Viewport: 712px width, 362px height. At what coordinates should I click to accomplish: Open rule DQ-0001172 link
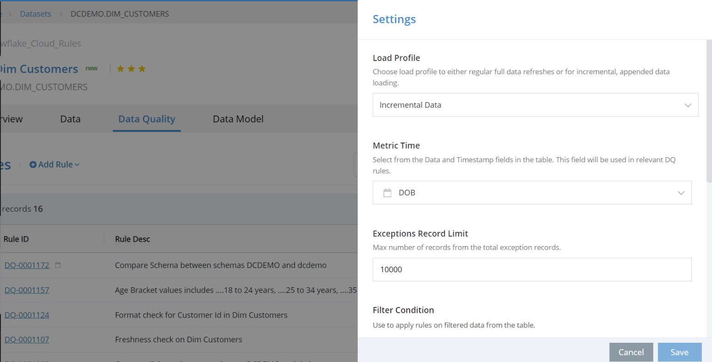(x=27, y=265)
